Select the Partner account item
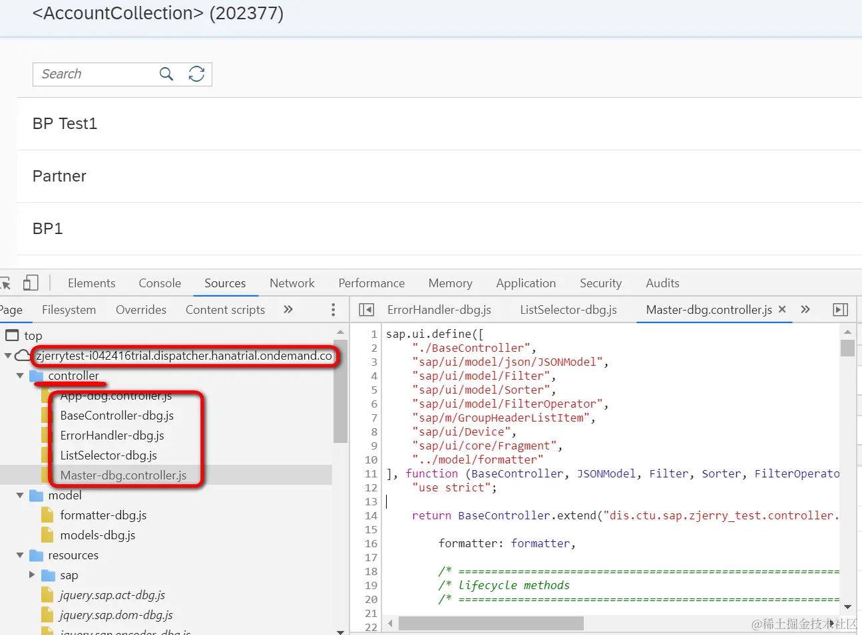This screenshot has height=635, width=862. (439, 176)
